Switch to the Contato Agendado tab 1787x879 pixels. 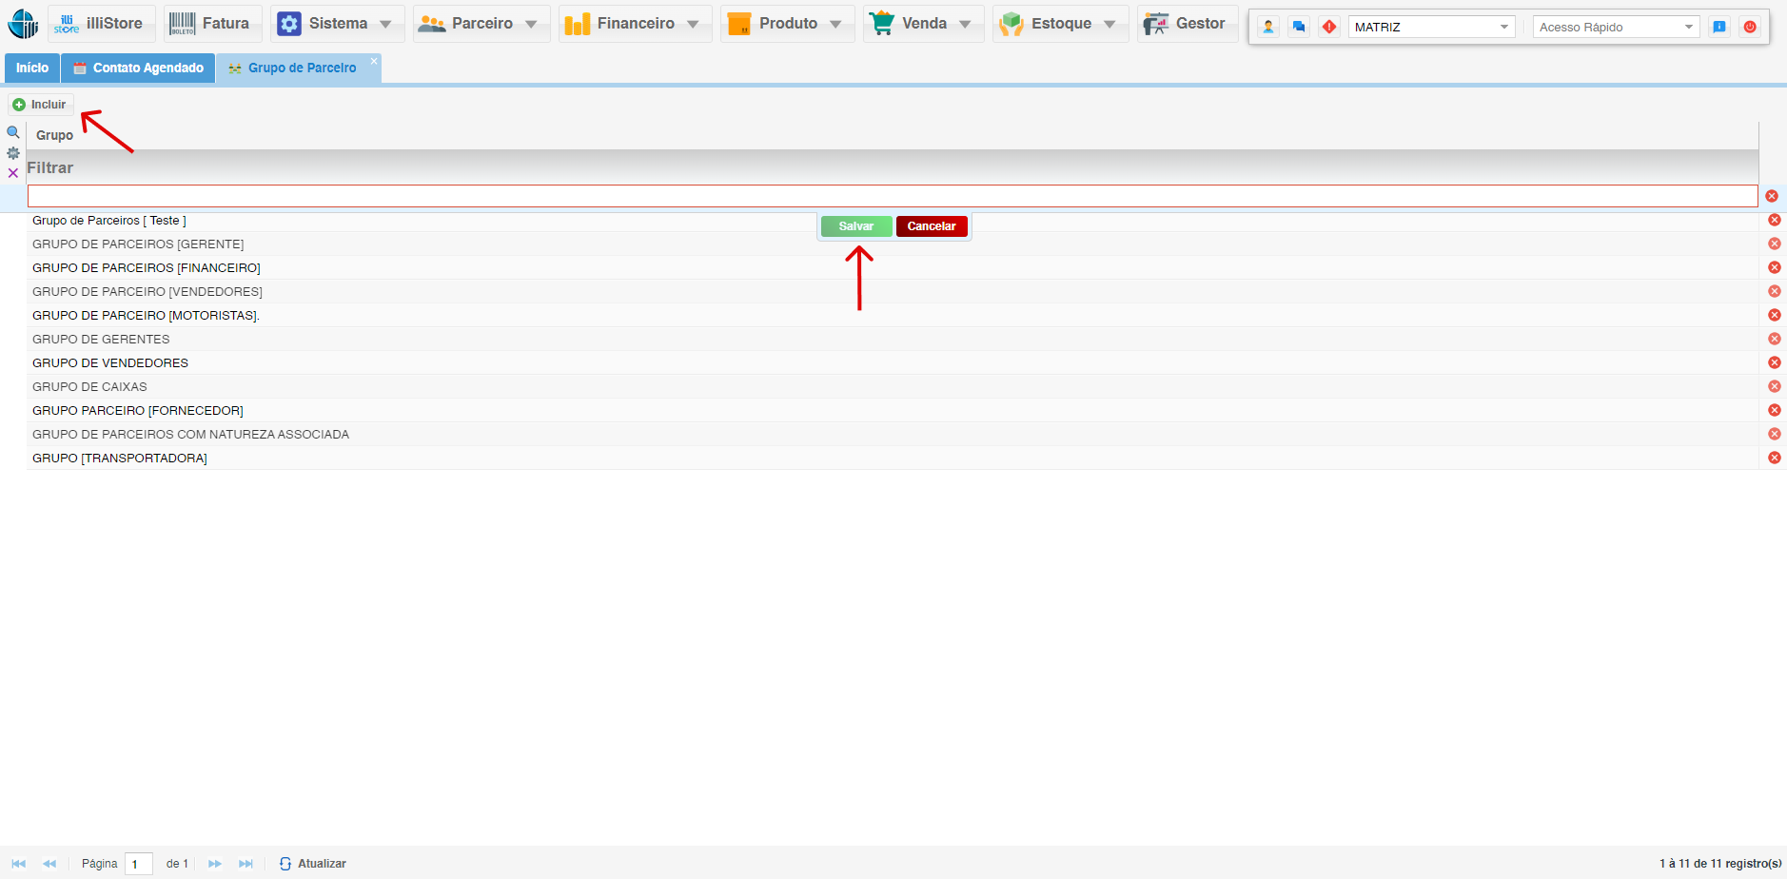pyautogui.click(x=138, y=68)
